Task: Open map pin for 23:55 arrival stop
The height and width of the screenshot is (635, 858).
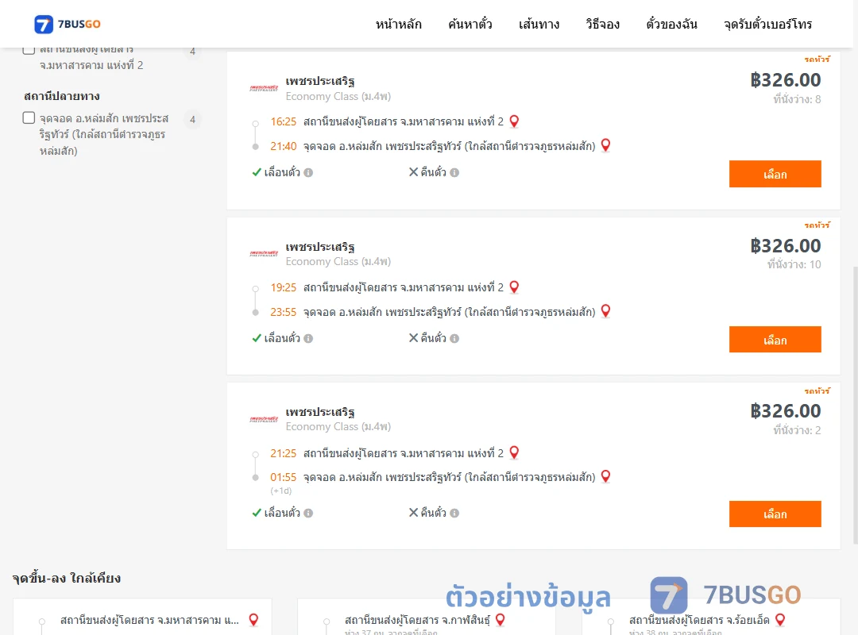Action: coord(605,310)
